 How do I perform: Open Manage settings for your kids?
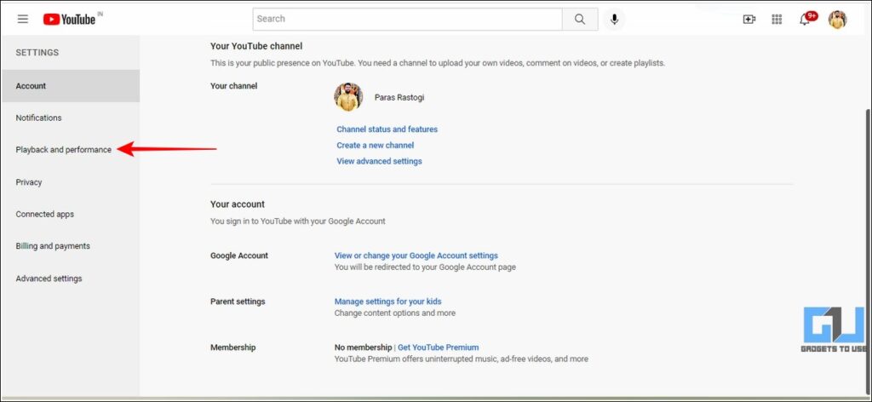[x=387, y=301]
